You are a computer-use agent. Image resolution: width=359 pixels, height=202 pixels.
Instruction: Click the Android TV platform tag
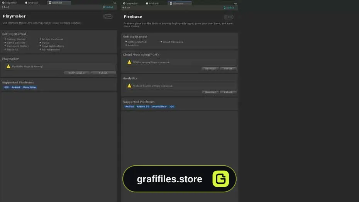click(x=143, y=107)
